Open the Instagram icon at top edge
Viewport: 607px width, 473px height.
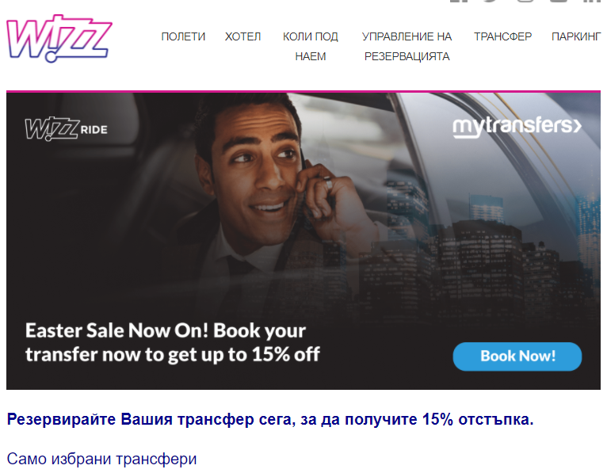525,1
